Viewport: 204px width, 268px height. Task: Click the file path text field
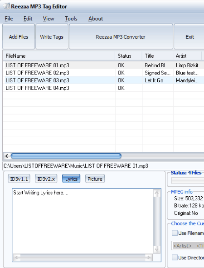103,166
